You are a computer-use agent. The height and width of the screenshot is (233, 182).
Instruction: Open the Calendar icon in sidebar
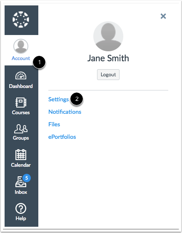[21, 155]
